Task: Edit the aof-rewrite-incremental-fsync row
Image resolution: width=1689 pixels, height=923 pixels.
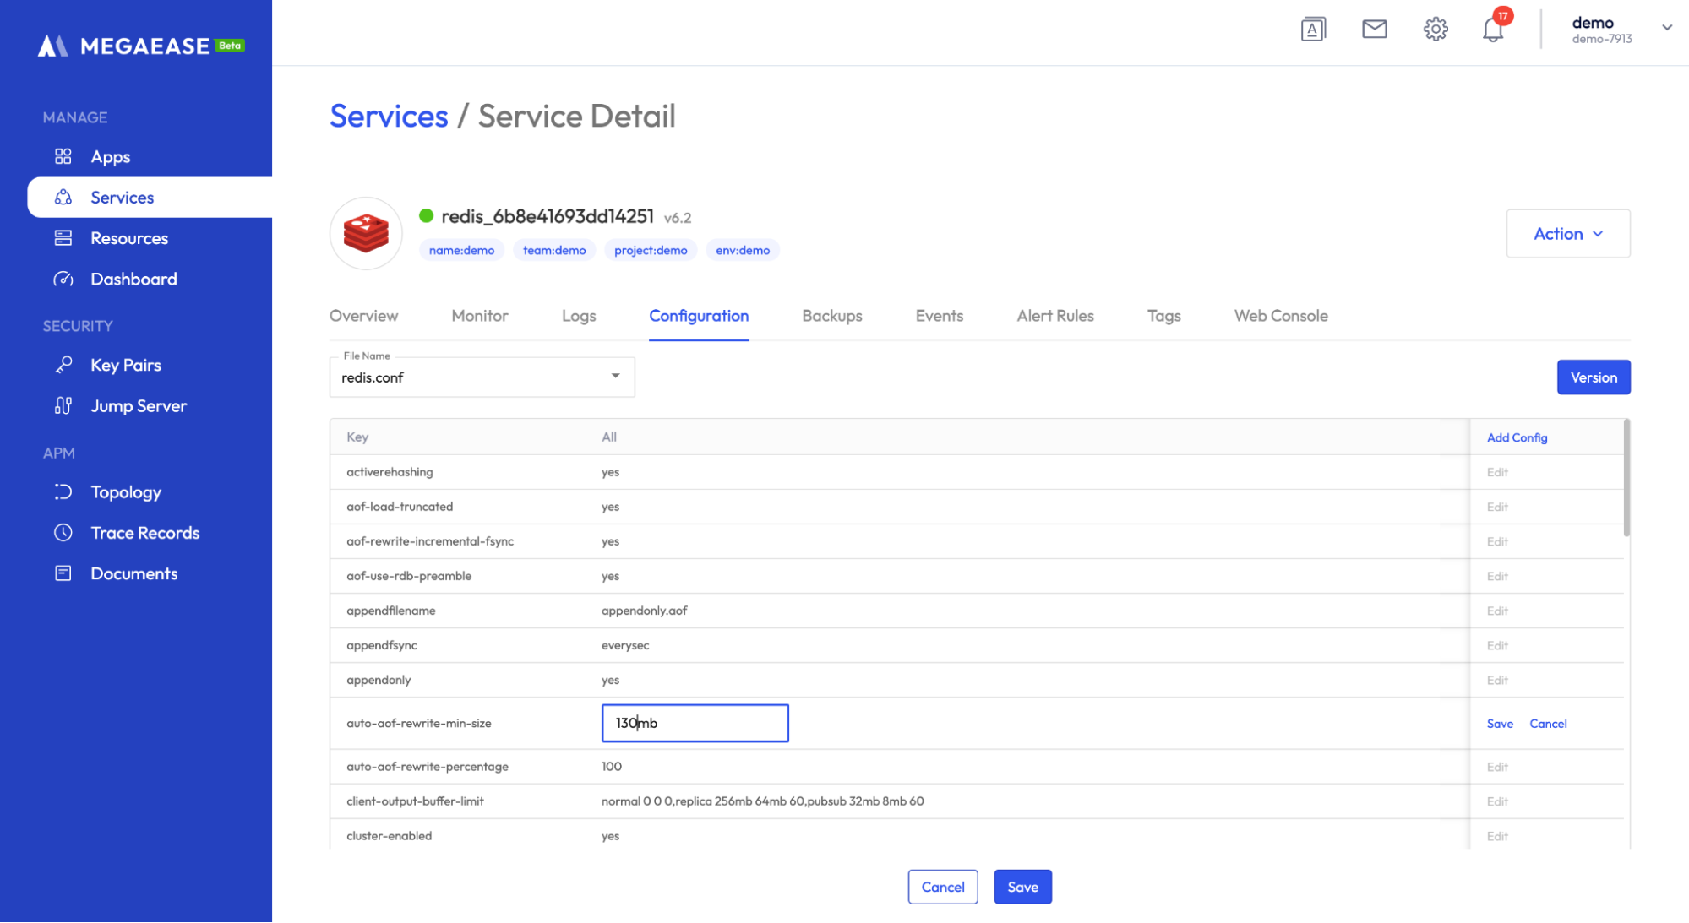Action: (x=1497, y=541)
